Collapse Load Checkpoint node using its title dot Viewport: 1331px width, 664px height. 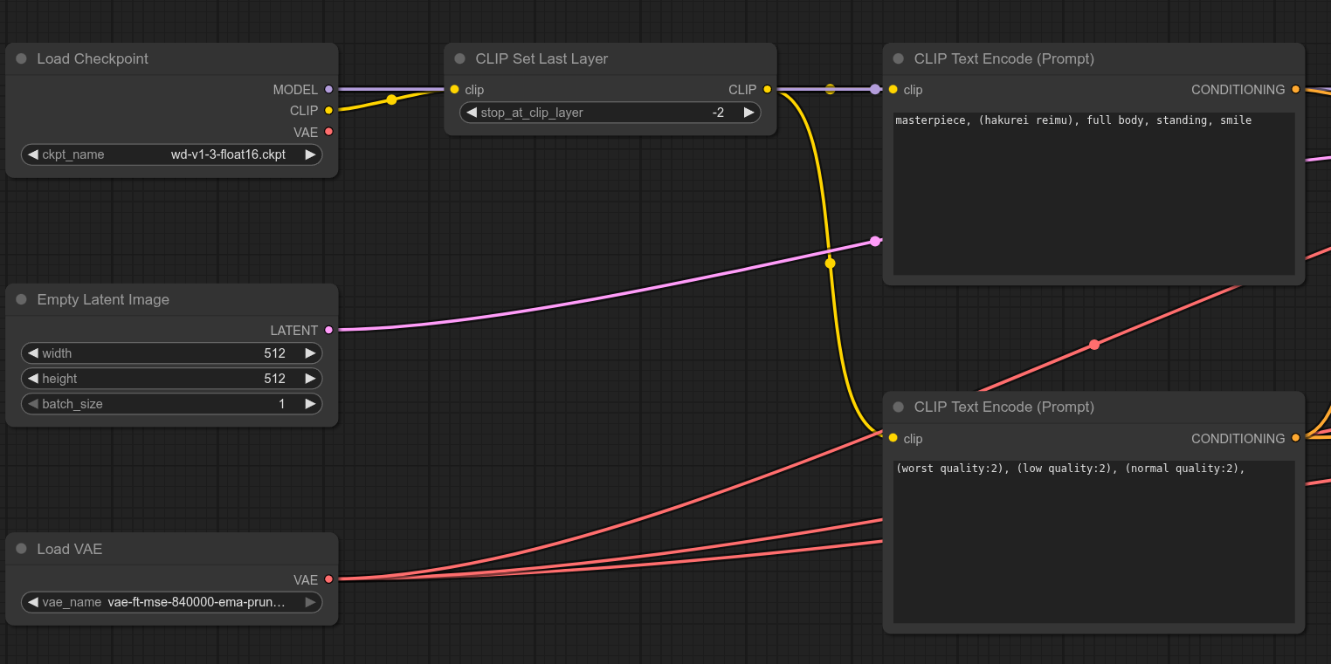click(x=21, y=58)
